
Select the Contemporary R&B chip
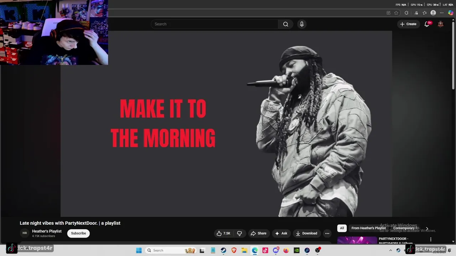tap(406, 228)
